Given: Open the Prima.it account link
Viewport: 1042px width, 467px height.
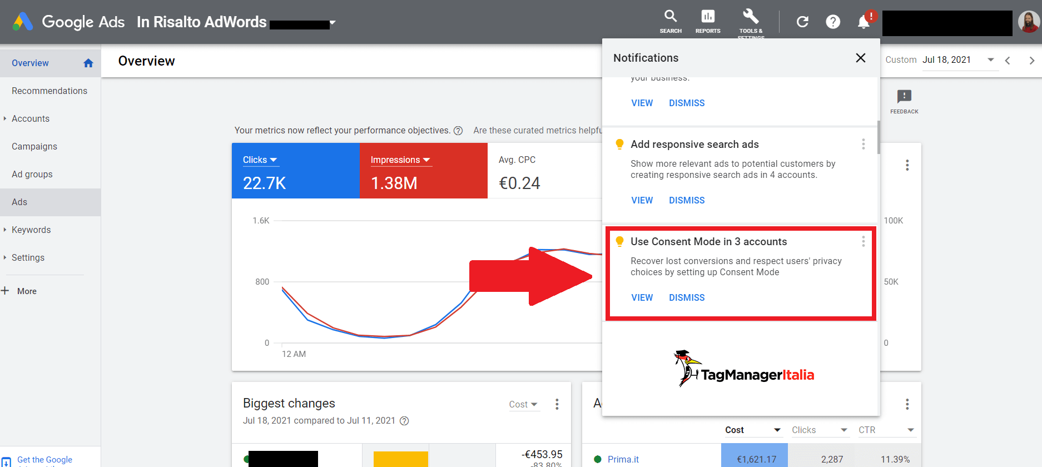Looking at the screenshot, I should (x=623, y=459).
